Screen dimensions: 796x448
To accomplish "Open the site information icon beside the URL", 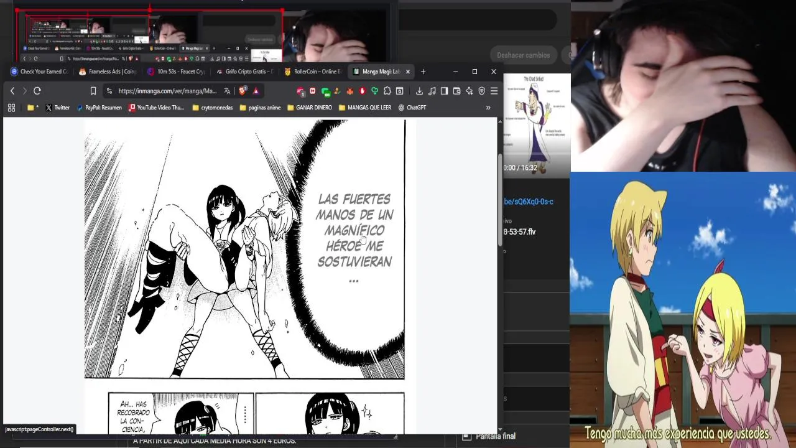I will 109,91.
